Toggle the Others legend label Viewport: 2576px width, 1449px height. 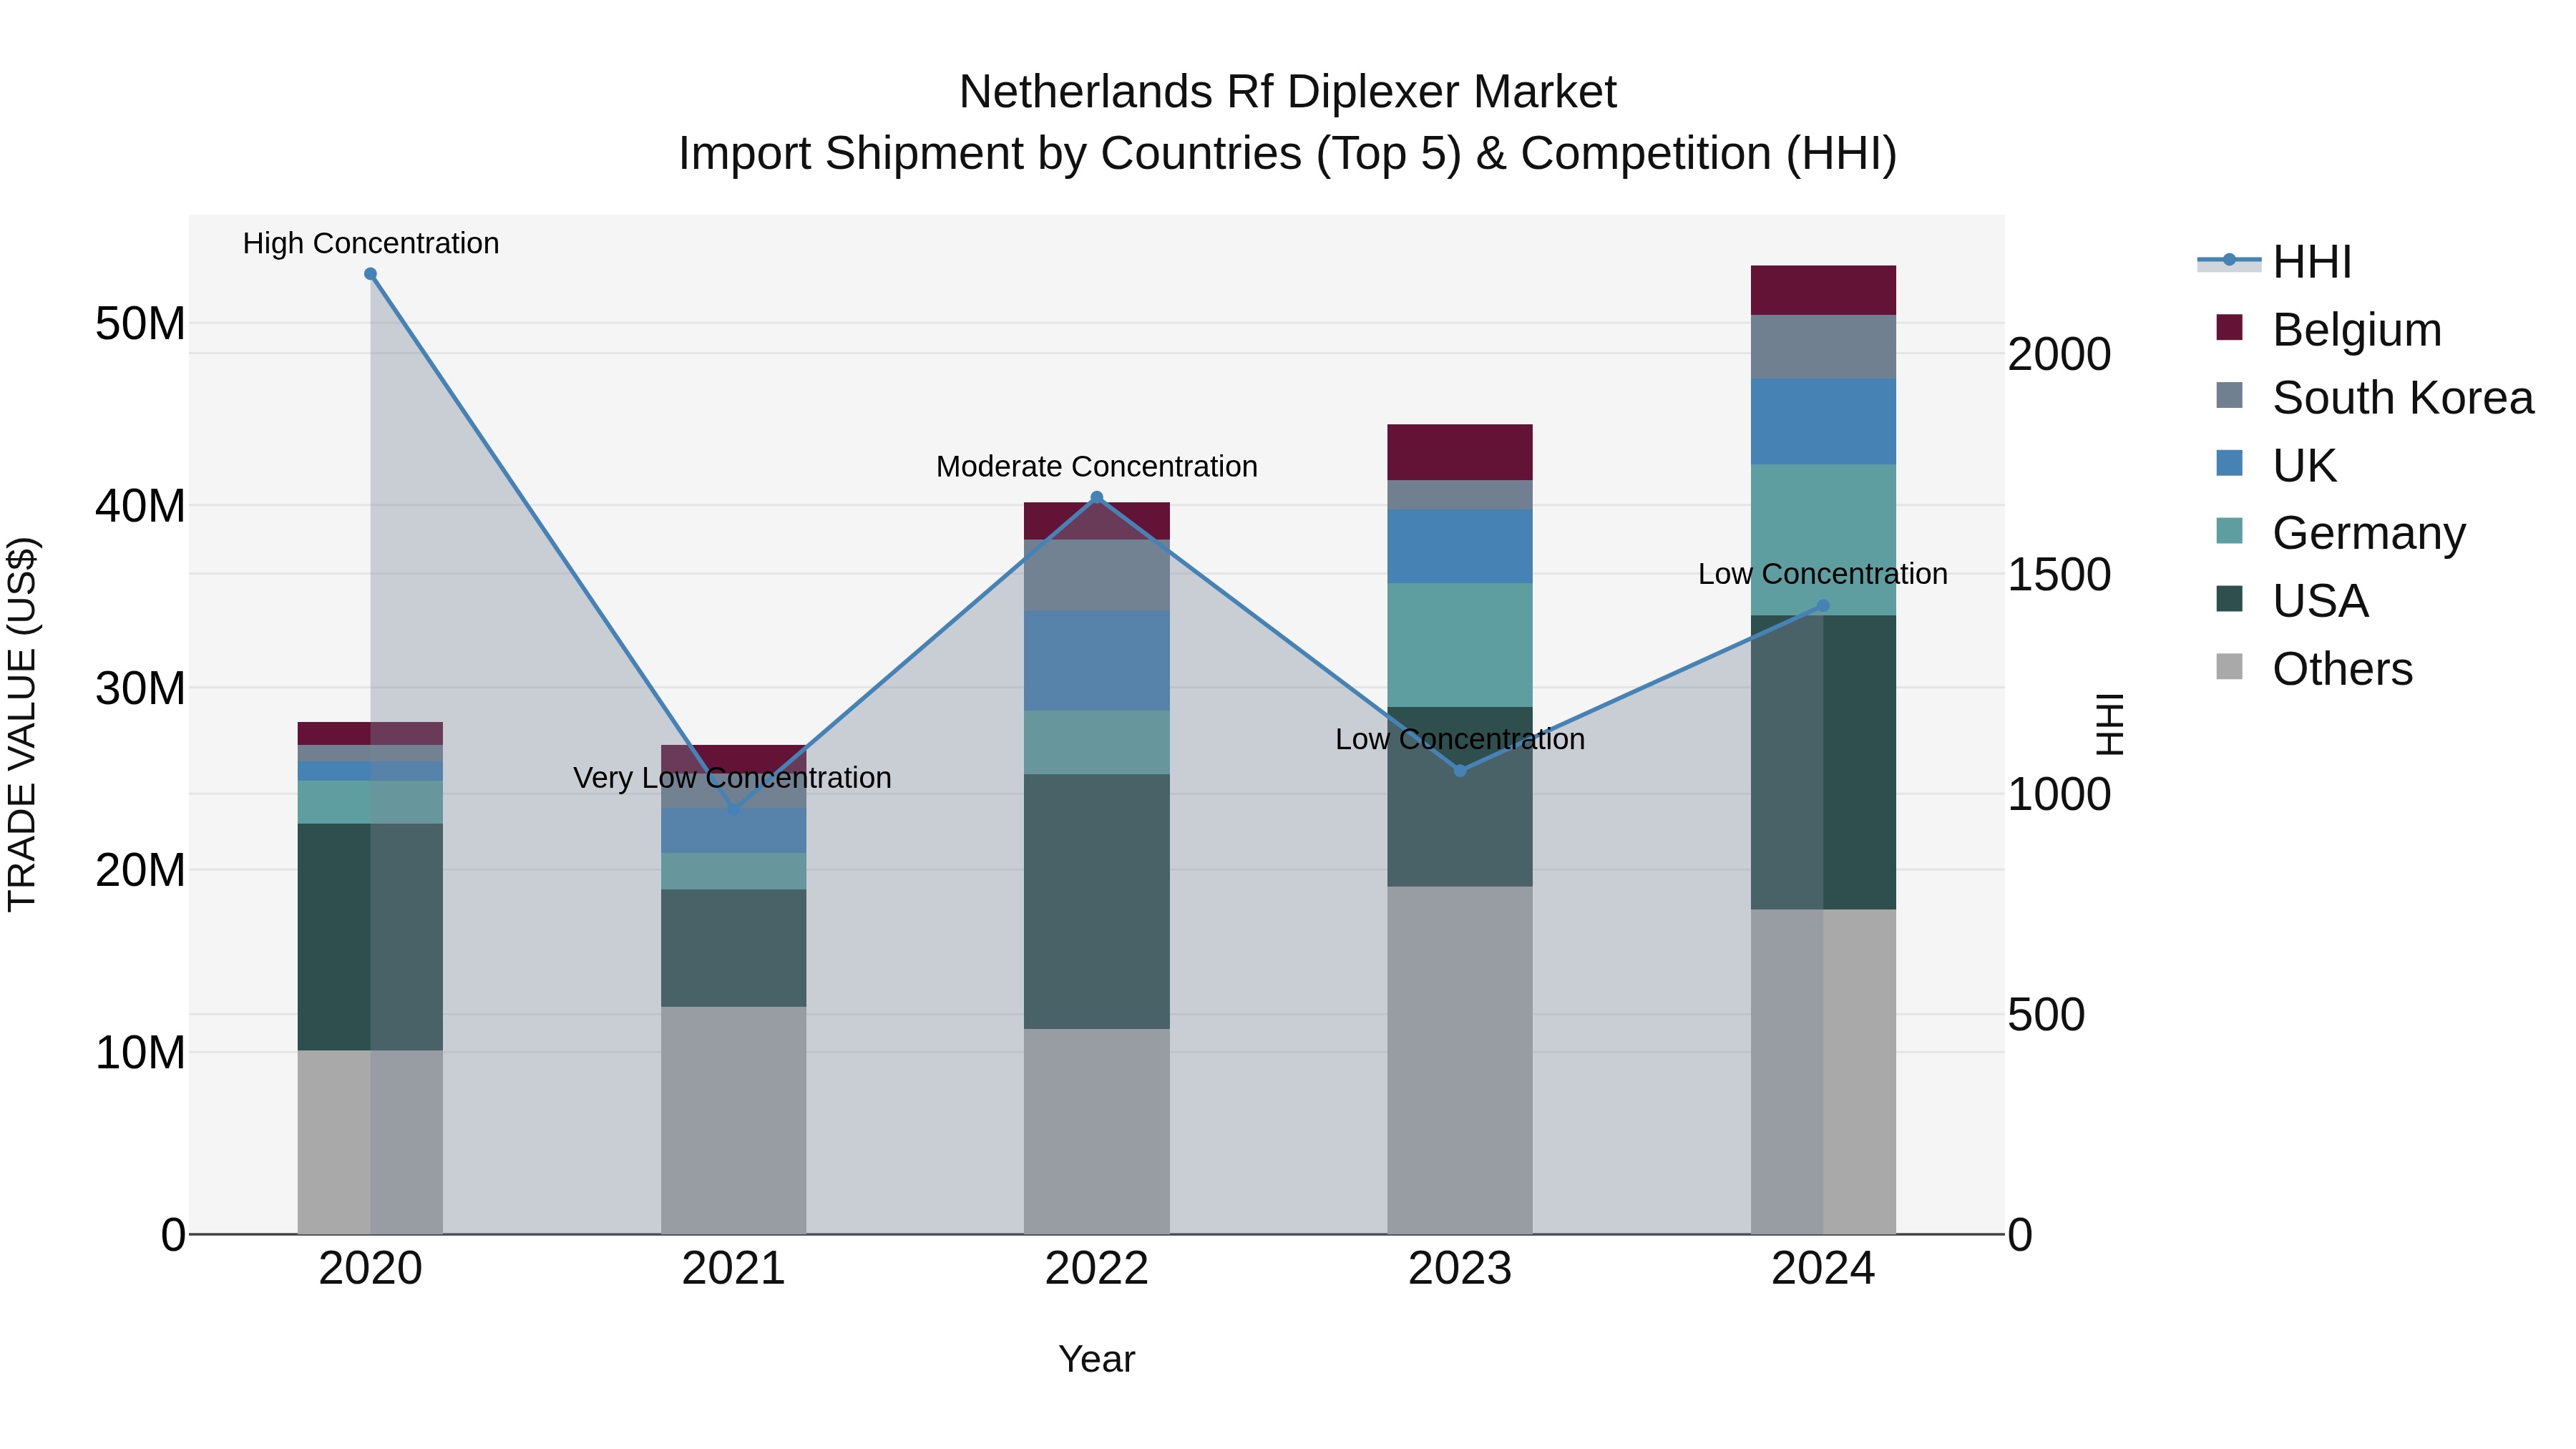coord(2342,669)
